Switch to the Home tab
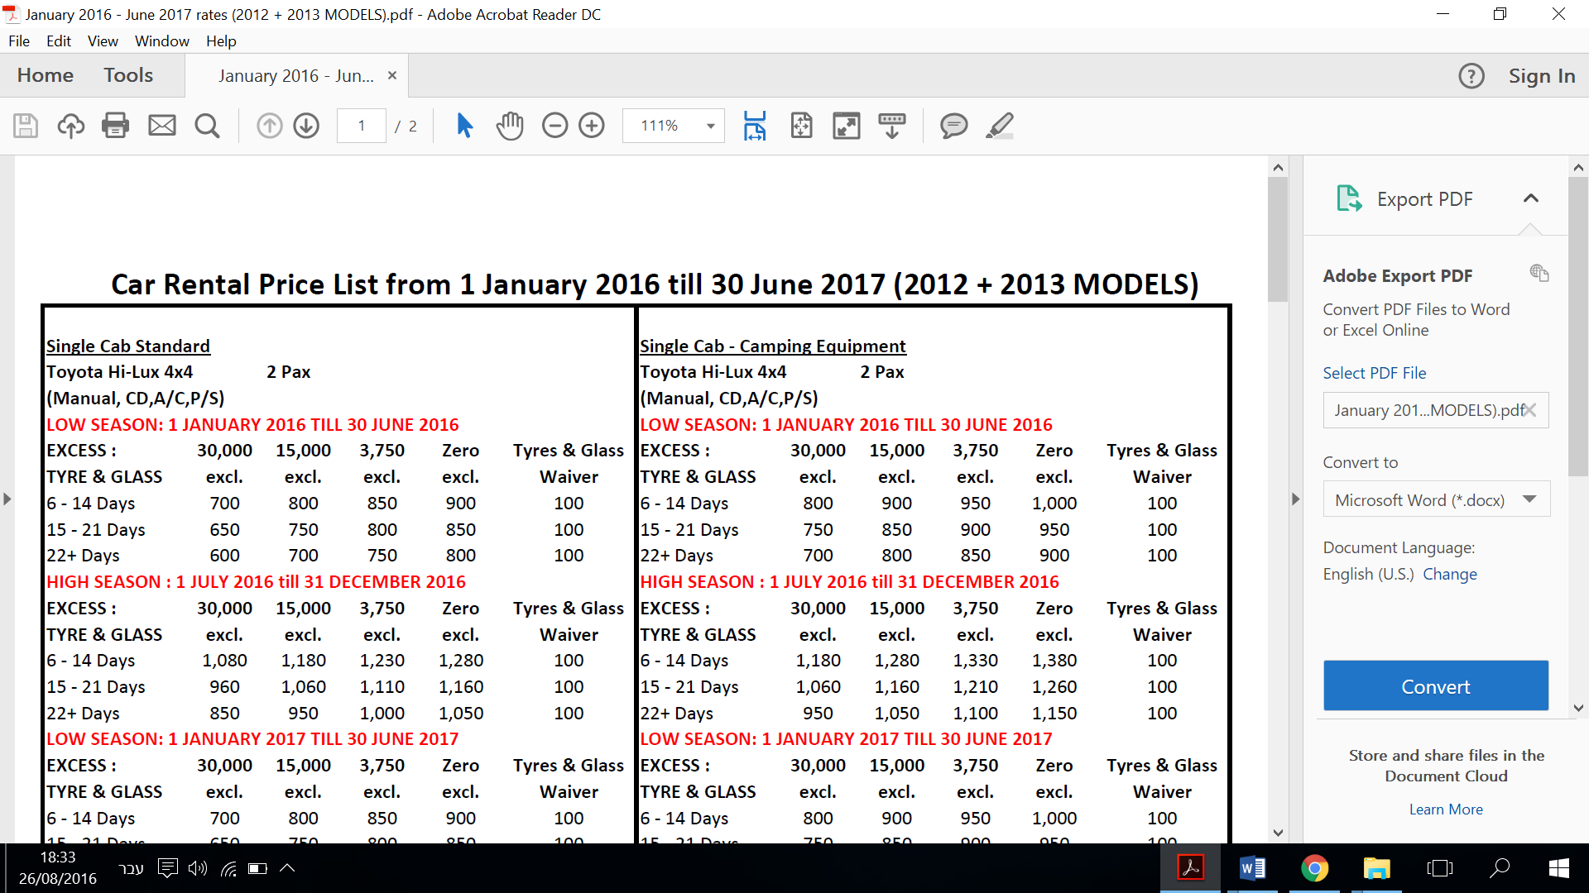 [46, 75]
